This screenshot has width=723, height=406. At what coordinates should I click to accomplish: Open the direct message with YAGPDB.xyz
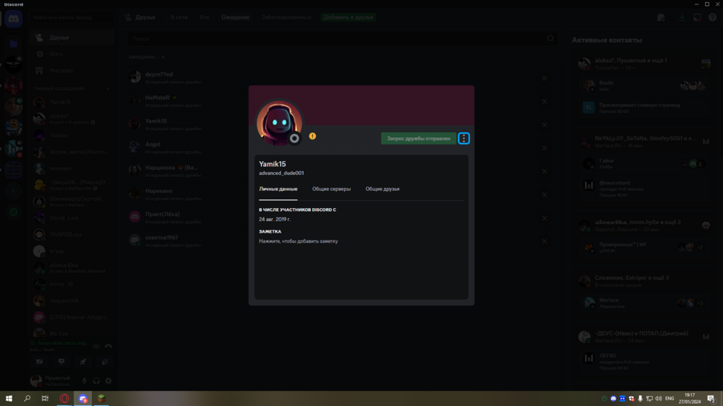coord(72,235)
